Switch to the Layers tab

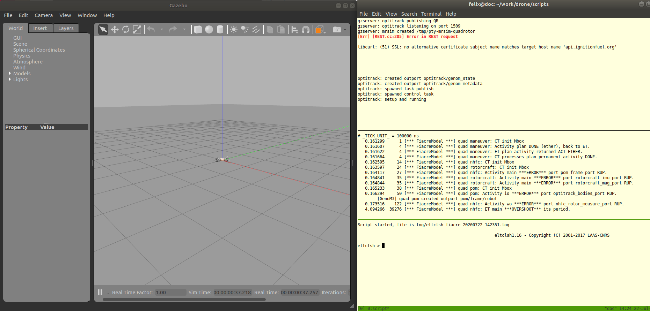click(66, 28)
